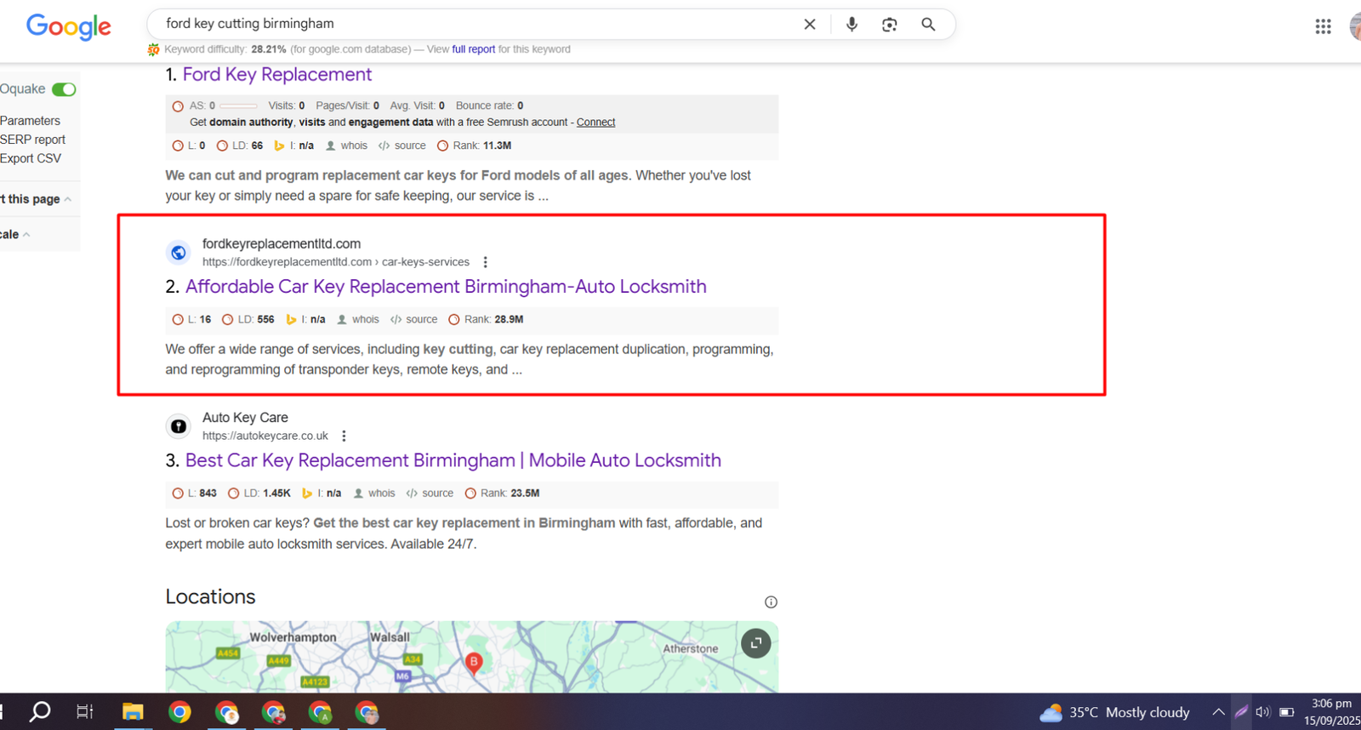The width and height of the screenshot is (1361, 730).
Task: Open Google Lens image search icon
Action: pyautogui.click(x=889, y=25)
